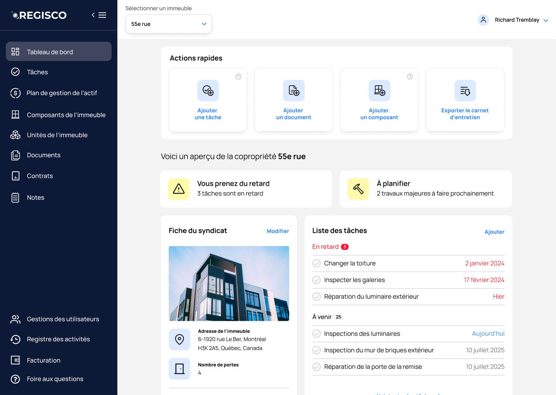Open help tooltip on Ajouter une tâche card
Screen dimensions: 556x395
pos(238,76)
